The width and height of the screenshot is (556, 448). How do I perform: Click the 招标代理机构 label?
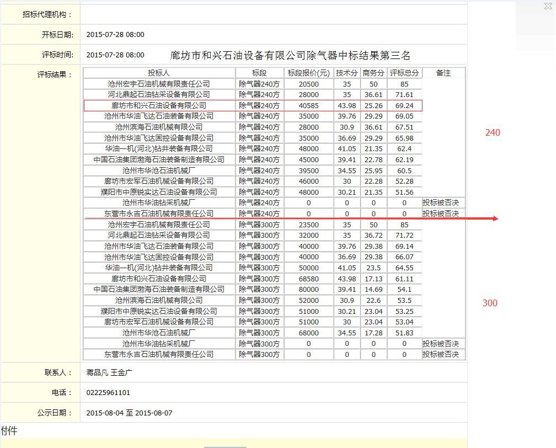(47, 14)
